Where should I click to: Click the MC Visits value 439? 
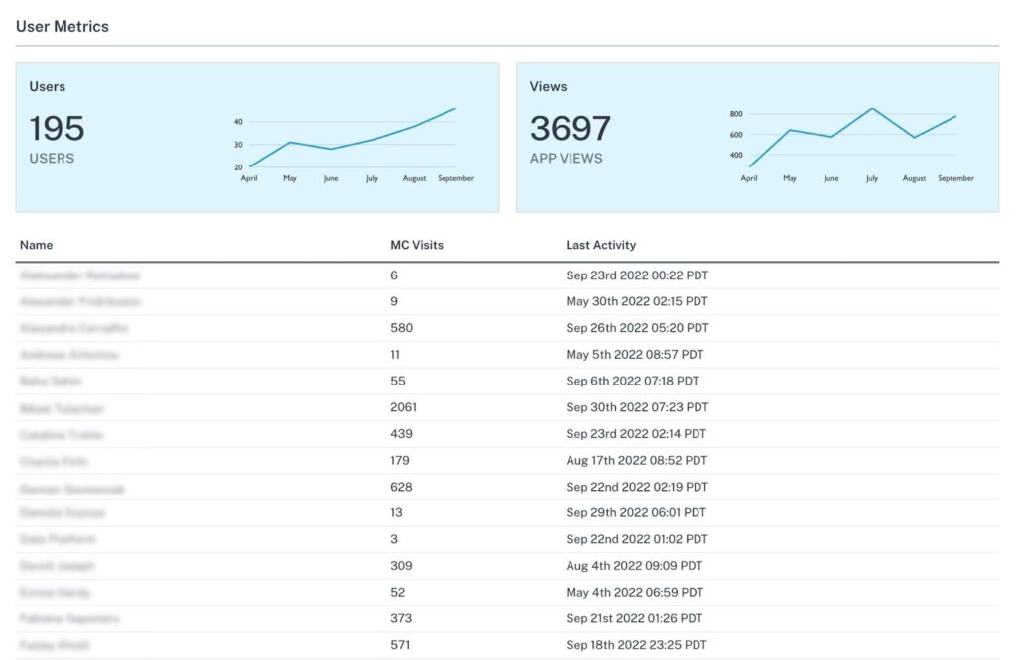[401, 434]
